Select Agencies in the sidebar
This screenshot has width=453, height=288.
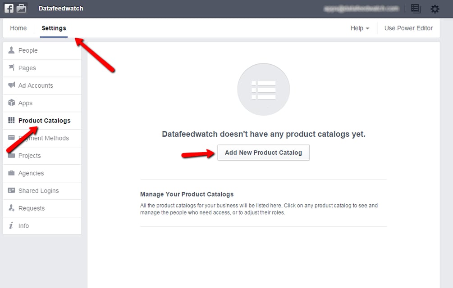click(x=30, y=173)
